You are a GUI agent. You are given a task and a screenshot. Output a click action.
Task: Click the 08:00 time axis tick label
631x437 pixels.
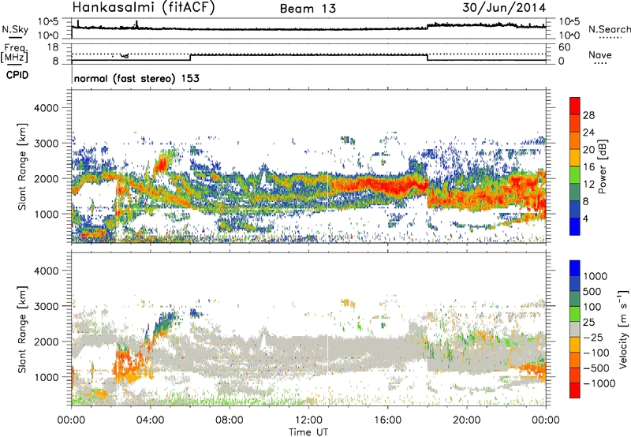(x=230, y=420)
